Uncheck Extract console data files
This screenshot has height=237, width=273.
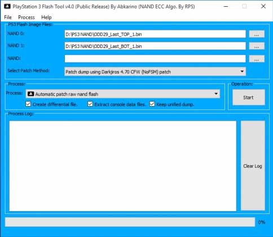[90, 104]
